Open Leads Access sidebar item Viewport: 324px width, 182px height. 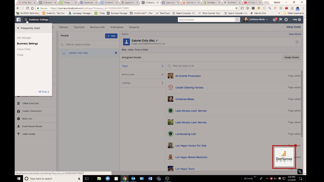tap(35, 134)
